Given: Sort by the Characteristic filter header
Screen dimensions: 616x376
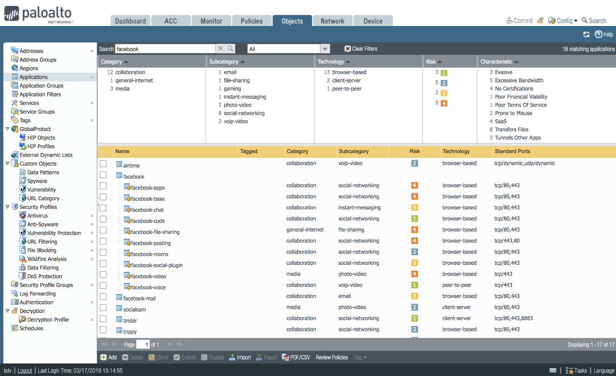Looking at the screenshot, I should tap(546, 62).
